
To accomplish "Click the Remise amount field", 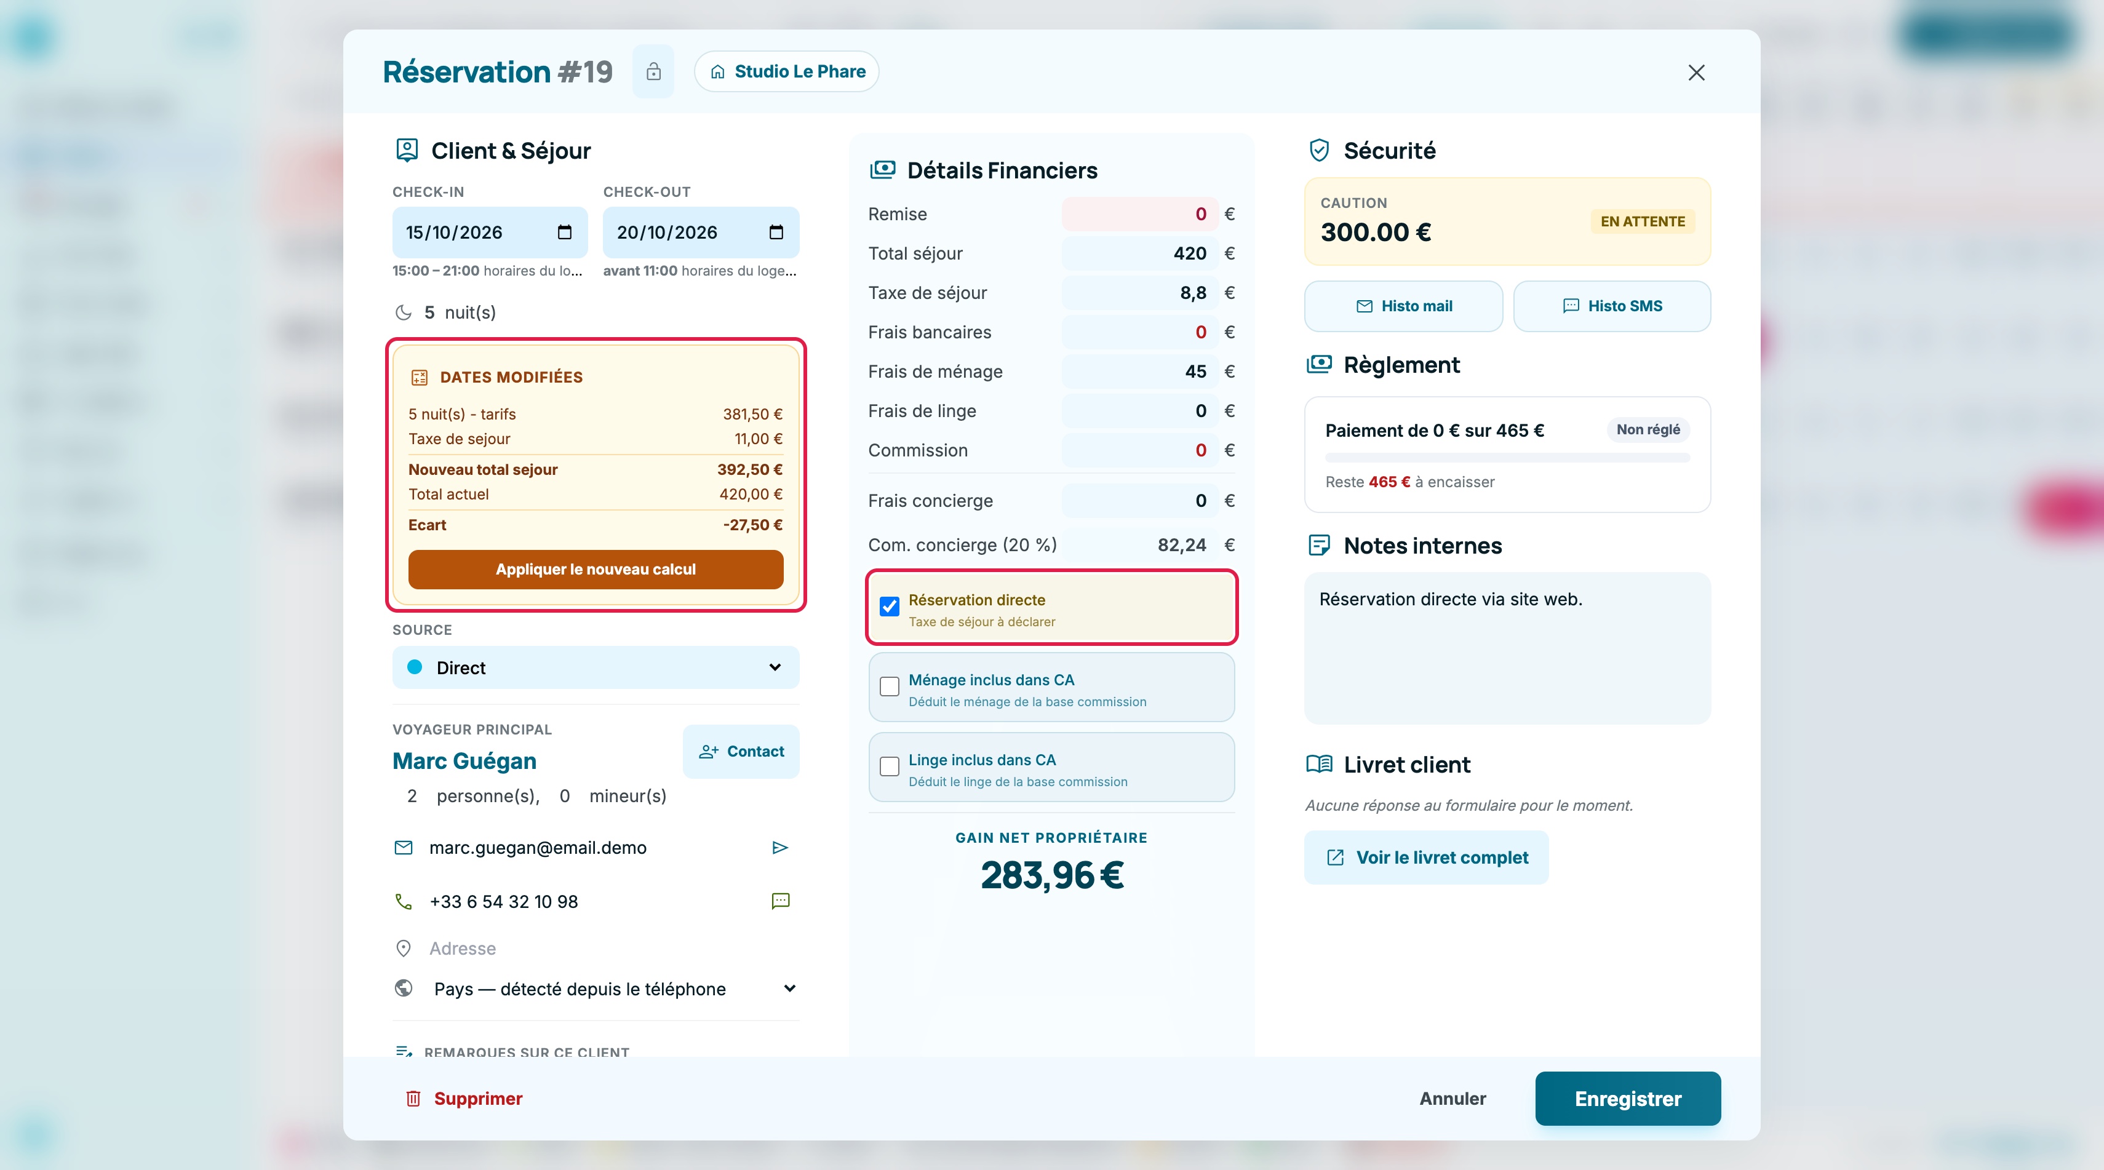I will (1139, 214).
